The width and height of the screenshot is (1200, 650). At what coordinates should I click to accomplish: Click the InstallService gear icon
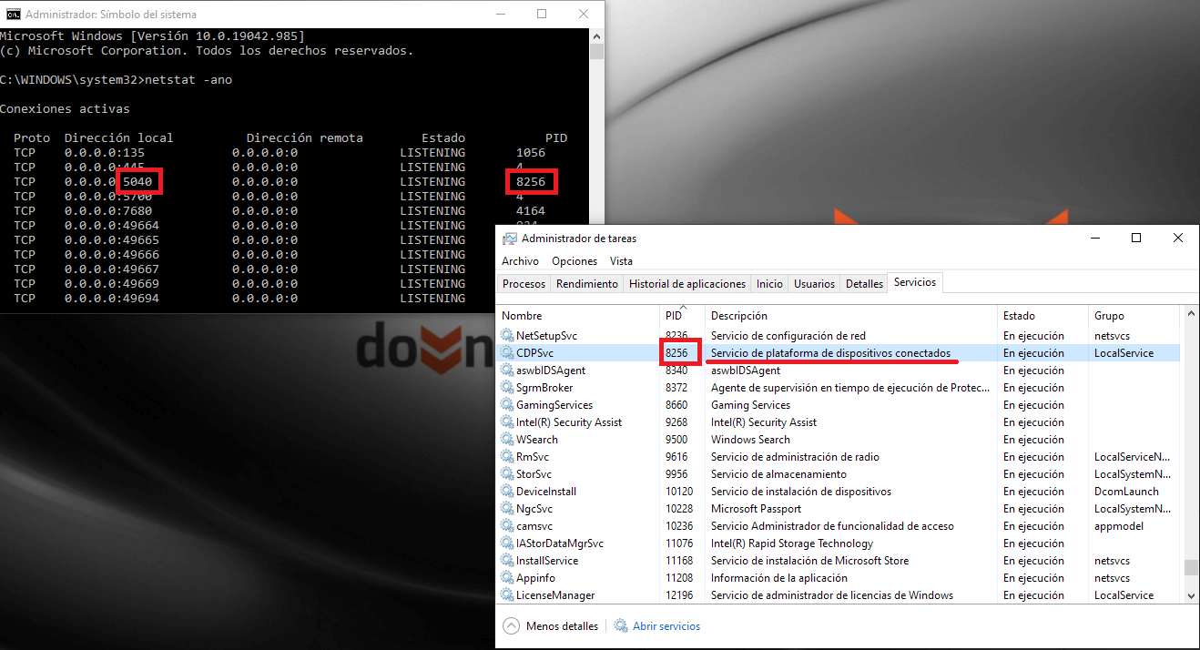pyautogui.click(x=508, y=561)
